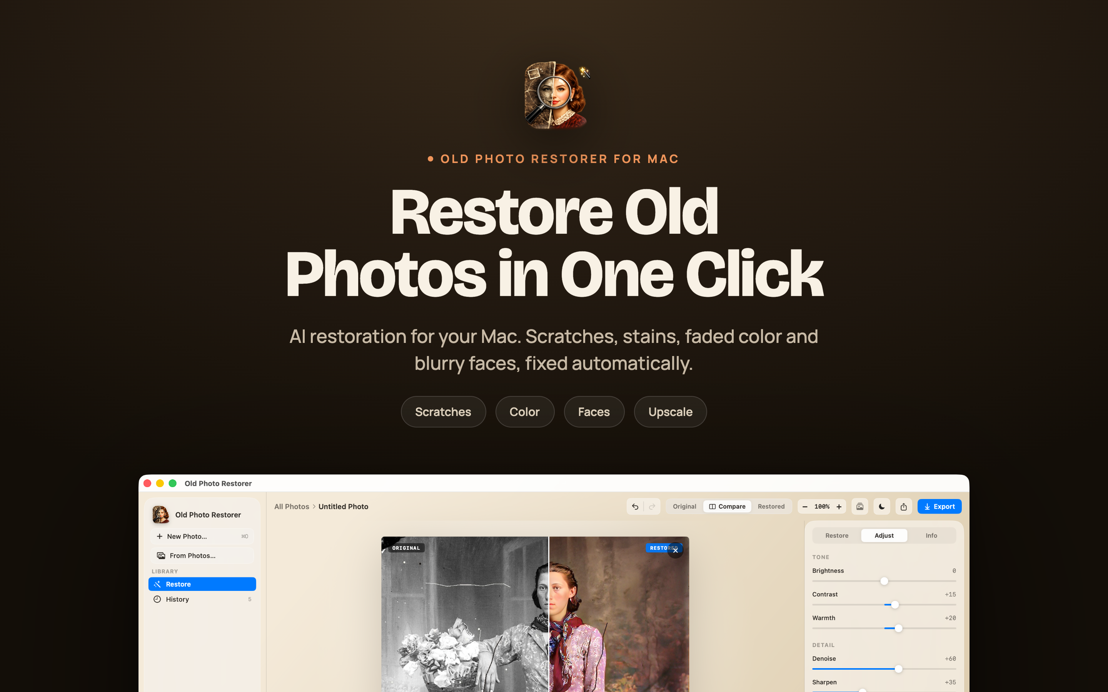Click the Faces feature pill
The width and height of the screenshot is (1108, 692).
coord(594,412)
